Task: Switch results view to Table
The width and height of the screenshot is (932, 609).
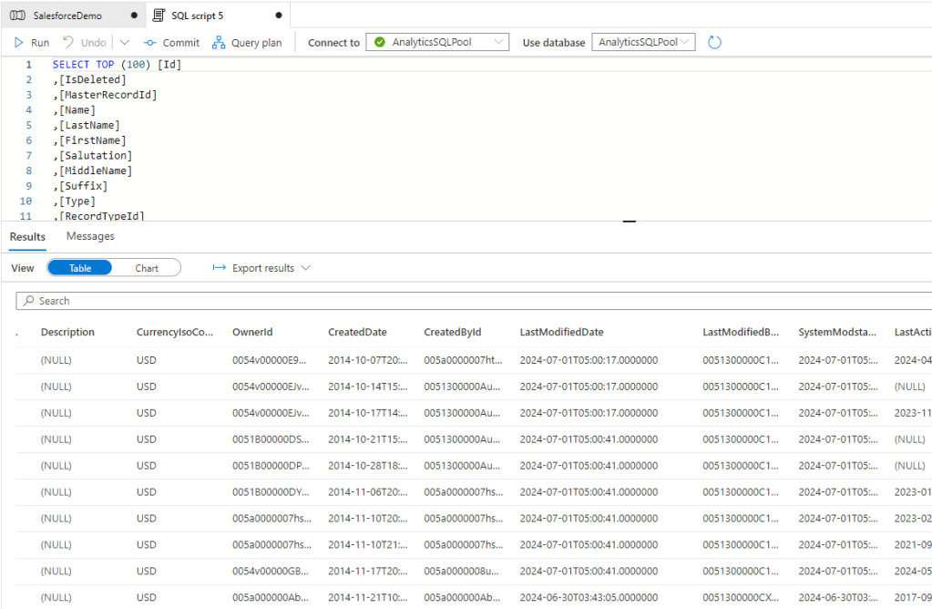Action: pos(80,268)
